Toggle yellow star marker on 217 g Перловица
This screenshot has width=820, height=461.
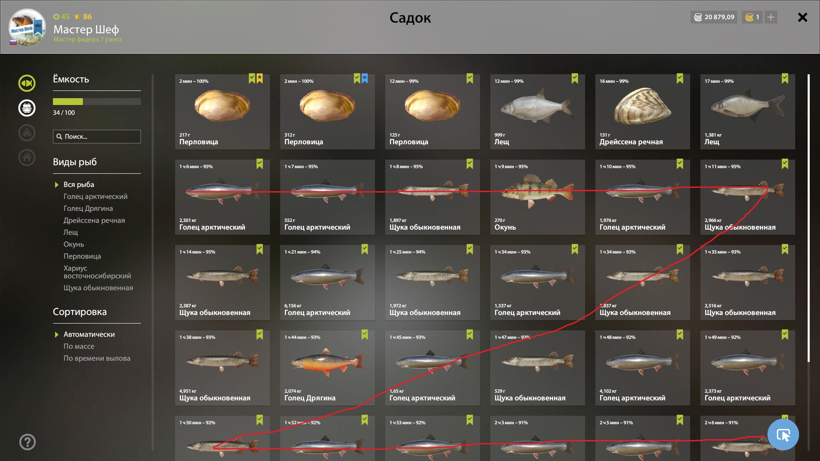tap(260, 79)
